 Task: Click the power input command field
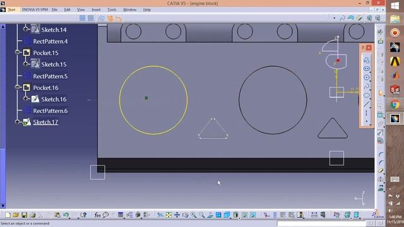click(322, 223)
